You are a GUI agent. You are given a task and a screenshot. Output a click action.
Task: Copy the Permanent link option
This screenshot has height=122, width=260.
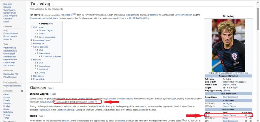point(10,57)
